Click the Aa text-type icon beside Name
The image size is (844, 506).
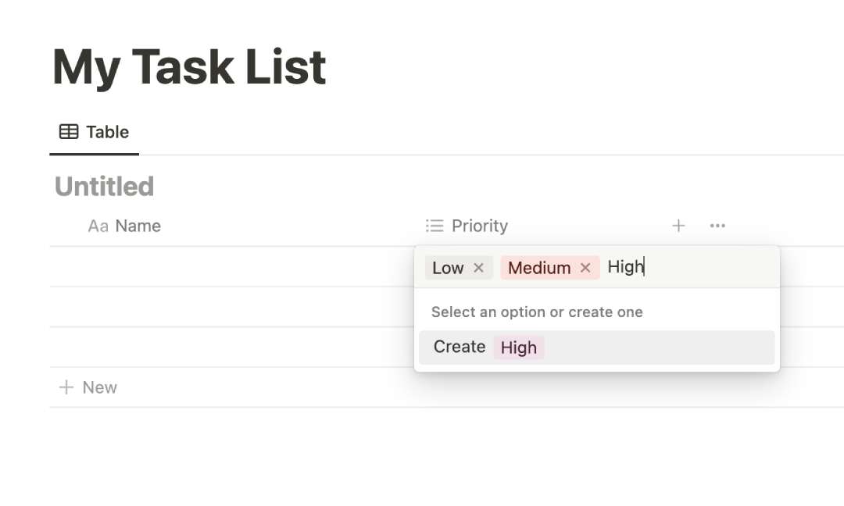pos(97,226)
